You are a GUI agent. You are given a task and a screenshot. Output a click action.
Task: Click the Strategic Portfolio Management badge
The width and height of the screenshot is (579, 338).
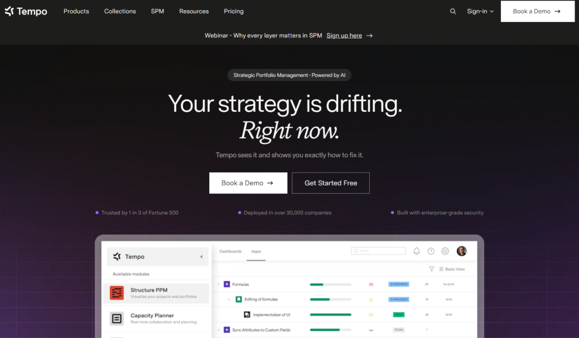(289, 75)
